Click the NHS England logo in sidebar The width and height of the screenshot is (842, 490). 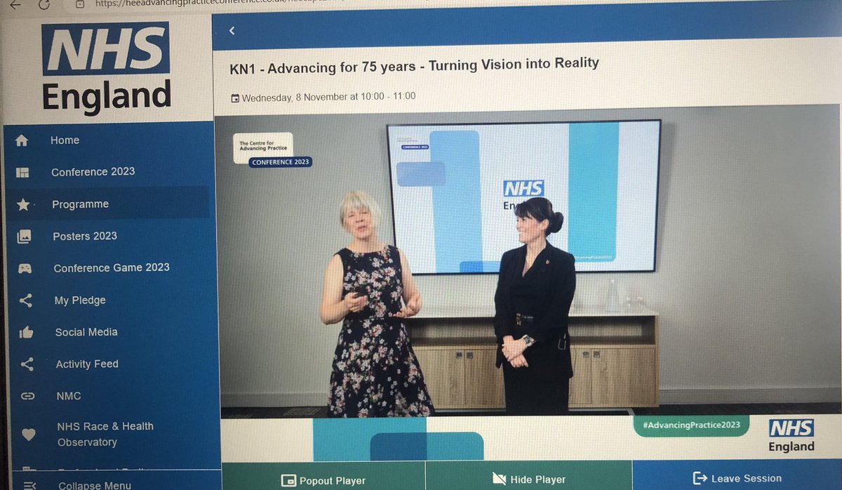click(x=107, y=69)
